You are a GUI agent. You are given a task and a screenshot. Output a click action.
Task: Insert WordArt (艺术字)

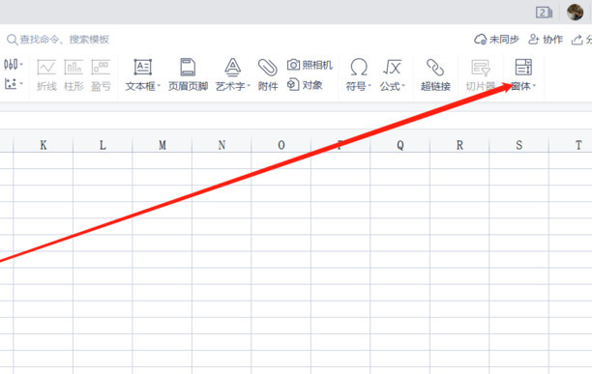tap(232, 75)
